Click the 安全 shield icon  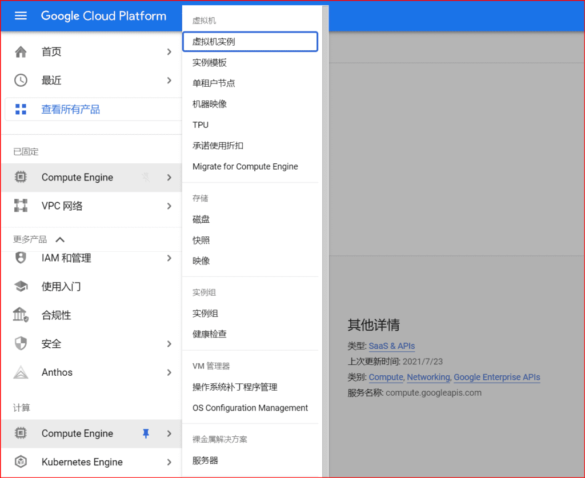coord(21,343)
